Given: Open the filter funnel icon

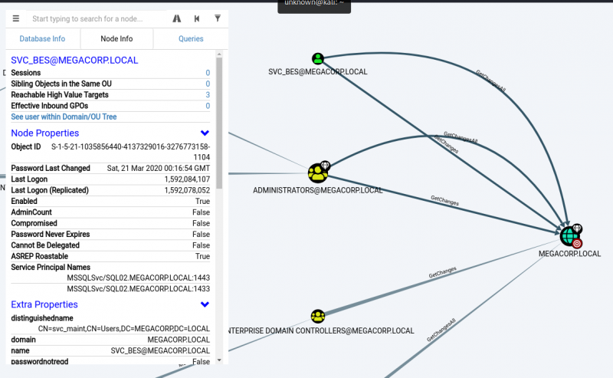Looking at the screenshot, I should tap(218, 18).
